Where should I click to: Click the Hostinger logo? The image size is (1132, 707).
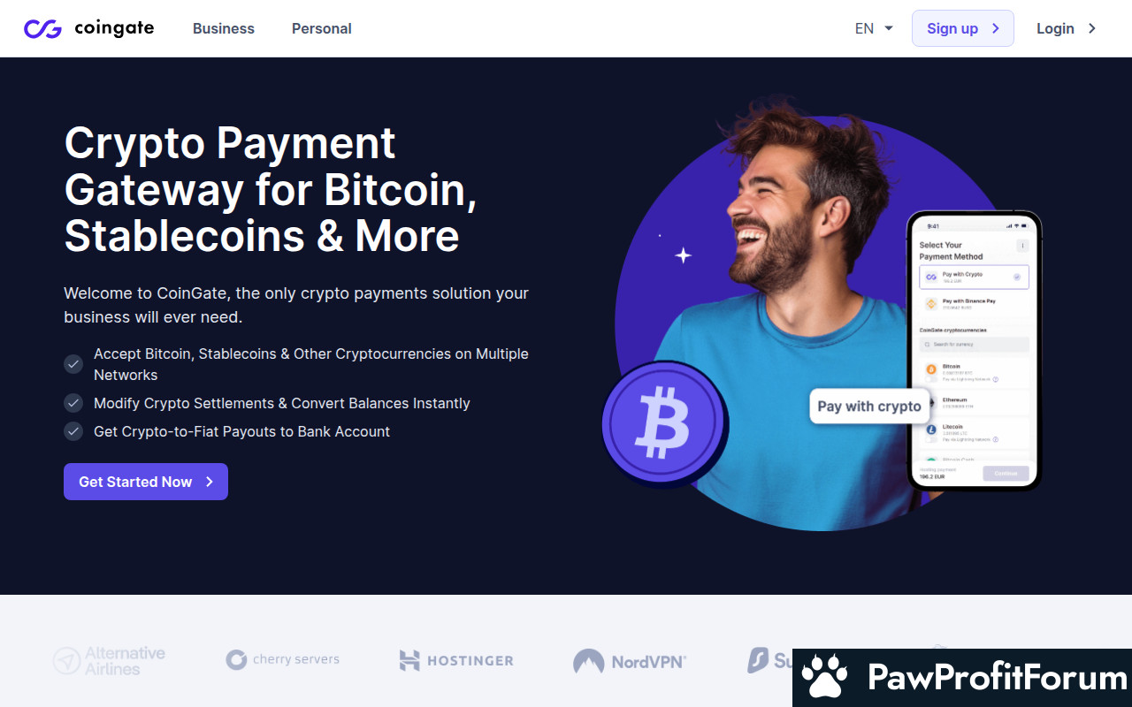pos(456,660)
